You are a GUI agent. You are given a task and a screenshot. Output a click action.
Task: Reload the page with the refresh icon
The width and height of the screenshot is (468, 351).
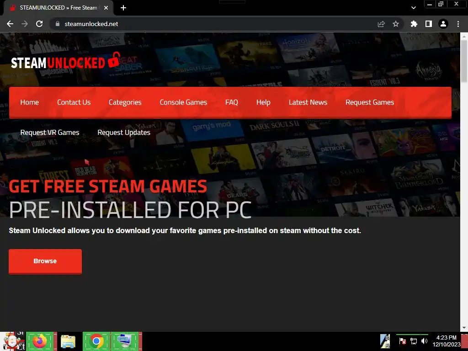(x=39, y=24)
